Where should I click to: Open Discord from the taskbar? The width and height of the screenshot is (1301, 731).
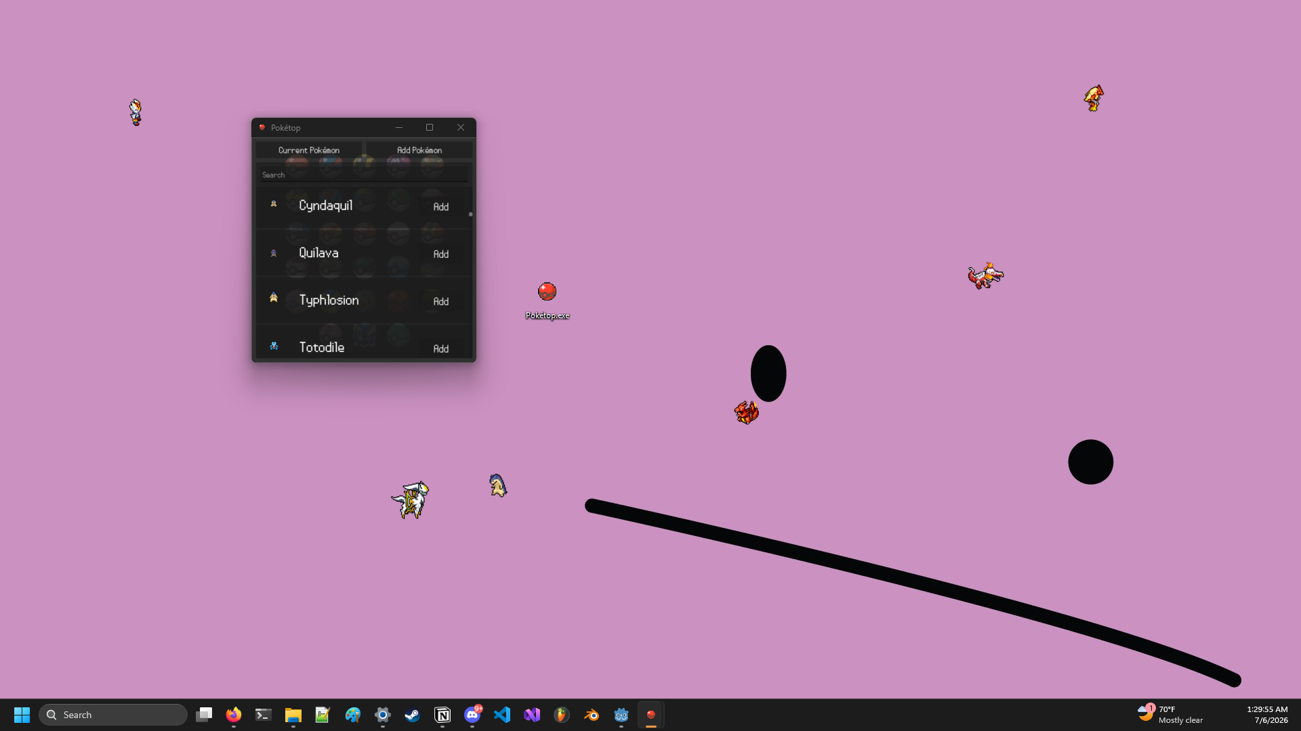click(472, 715)
